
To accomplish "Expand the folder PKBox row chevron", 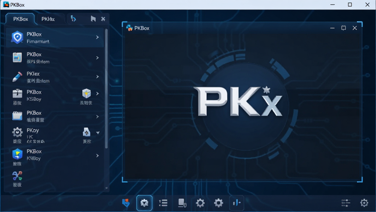I will pyautogui.click(x=97, y=117).
